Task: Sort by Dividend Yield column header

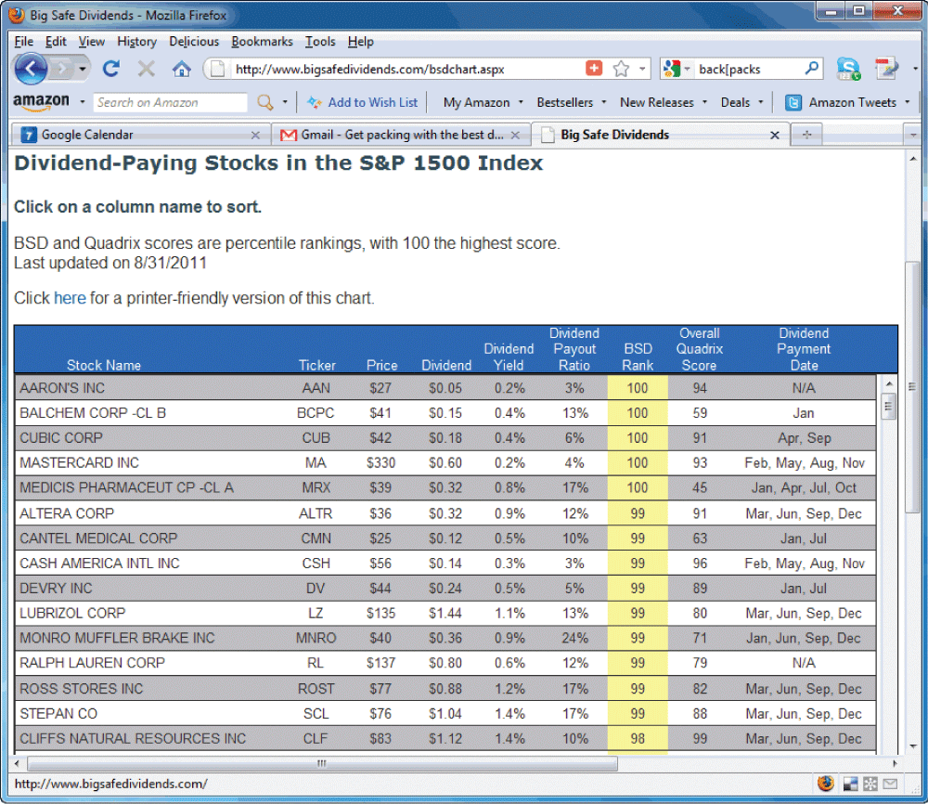Action: coord(509,357)
